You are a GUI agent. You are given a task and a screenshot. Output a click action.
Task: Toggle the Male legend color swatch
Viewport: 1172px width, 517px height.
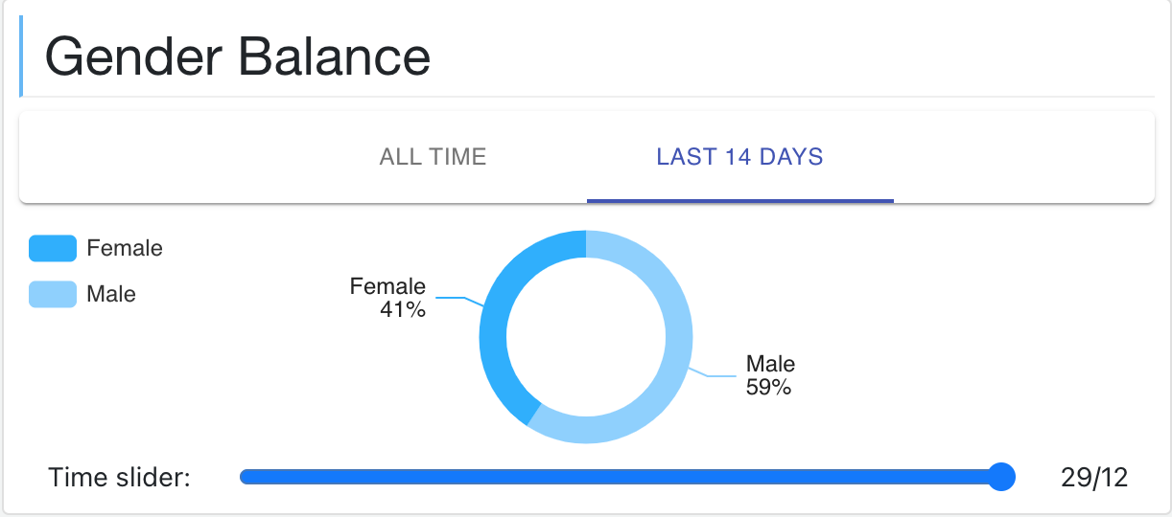click(53, 294)
